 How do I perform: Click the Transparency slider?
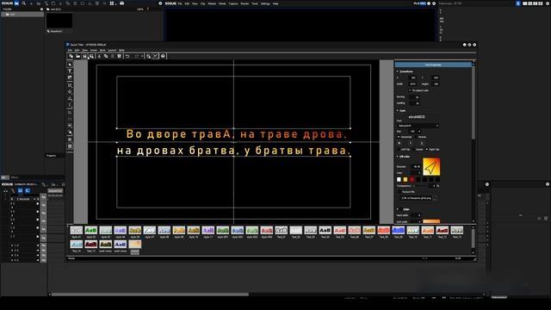coord(422,186)
